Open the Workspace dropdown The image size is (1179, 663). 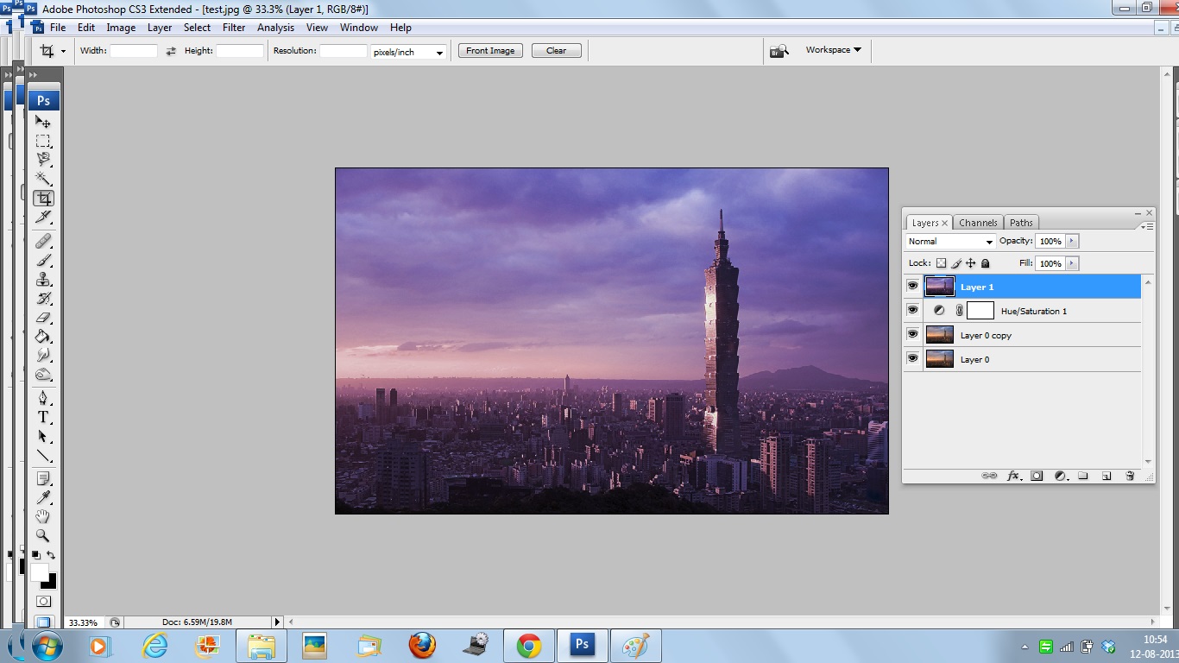click(x=834, y=50)
